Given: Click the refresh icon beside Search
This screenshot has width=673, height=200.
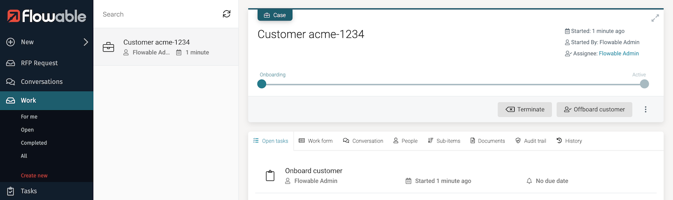Looking at the screenshot, I should [227, 14].
